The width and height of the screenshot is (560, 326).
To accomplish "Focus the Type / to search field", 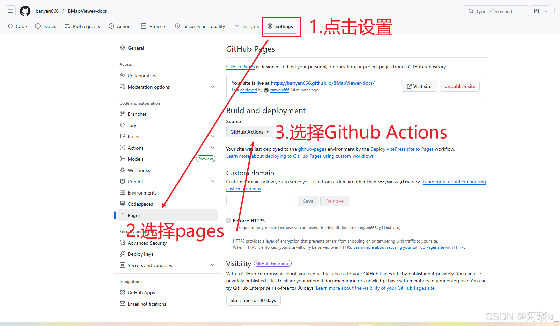I will tap(496, 11).
